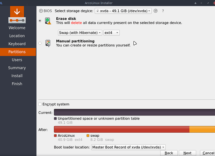Screen dimensions: 215x156
Task: Click the ArcoLinux installer logo icon
Action: 17,15
